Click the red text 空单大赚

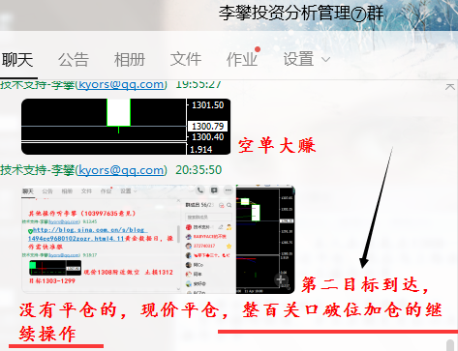coord(277,146)
